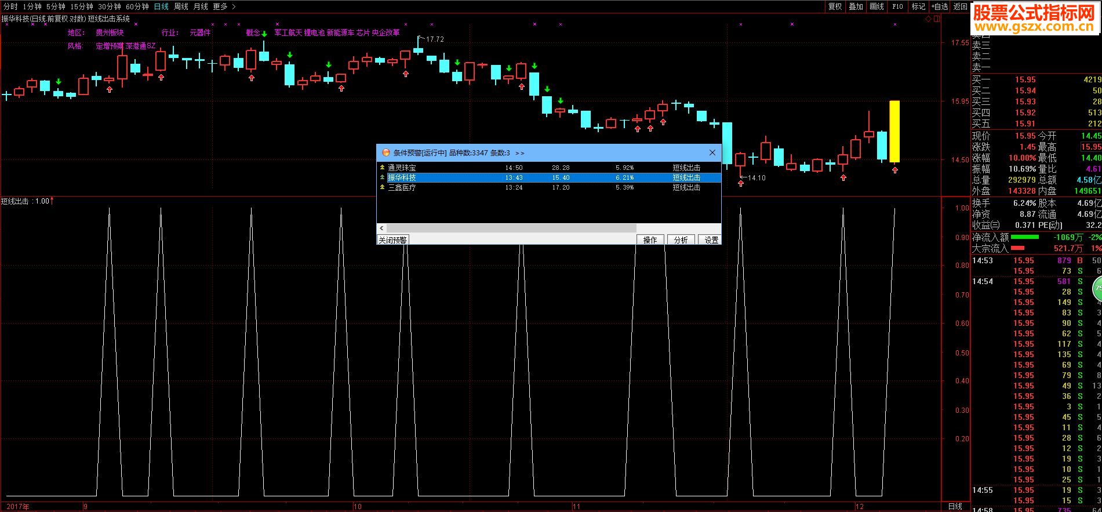
Task: Click the 日线 label at bottom right
Action: coord(955,506)
